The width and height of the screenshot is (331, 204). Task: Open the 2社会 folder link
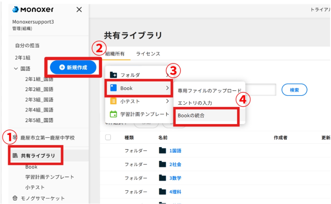click(175, 164)
